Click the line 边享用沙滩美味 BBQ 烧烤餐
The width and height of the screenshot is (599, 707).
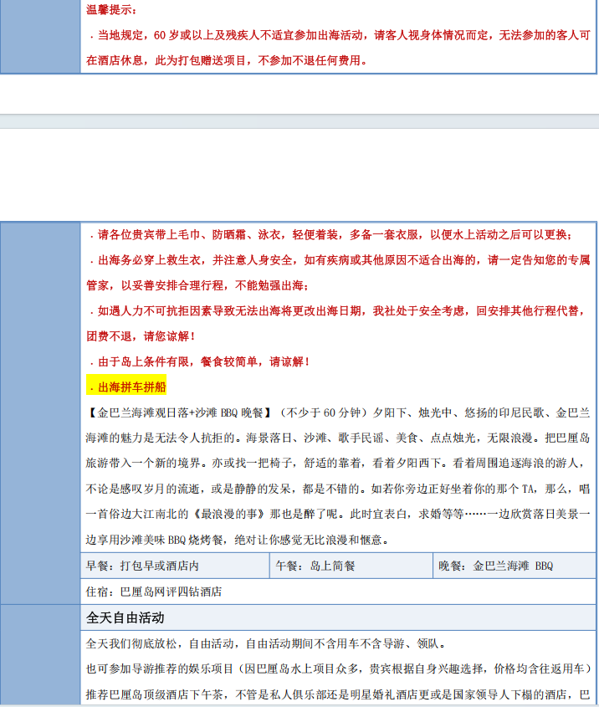coord(238,540)
